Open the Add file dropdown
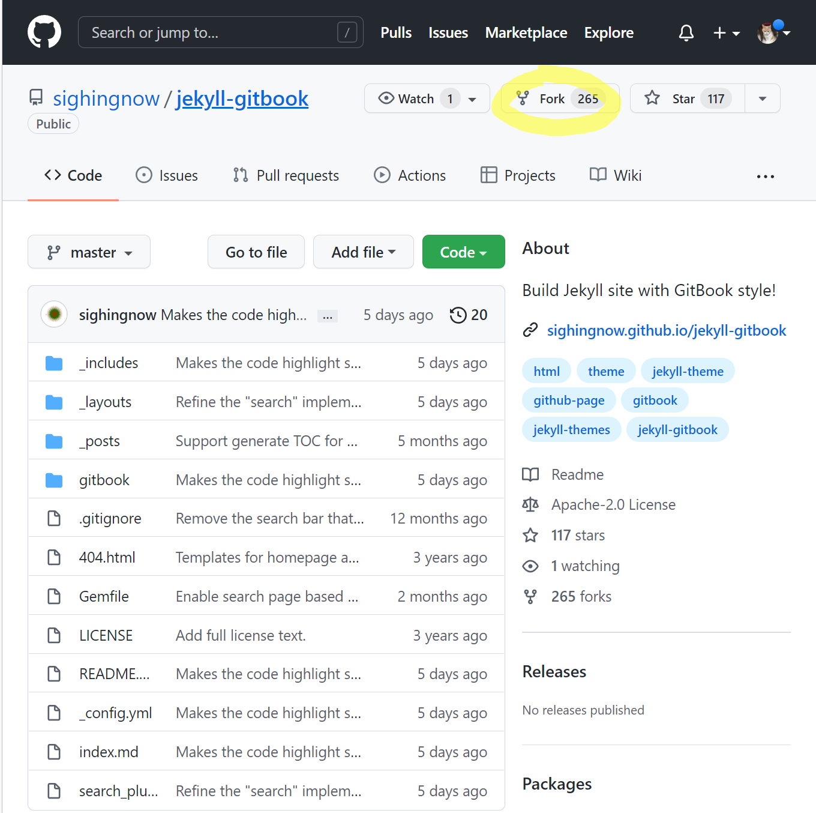Image resolution: width=816 pixels, height=813 pixels. 363,252
